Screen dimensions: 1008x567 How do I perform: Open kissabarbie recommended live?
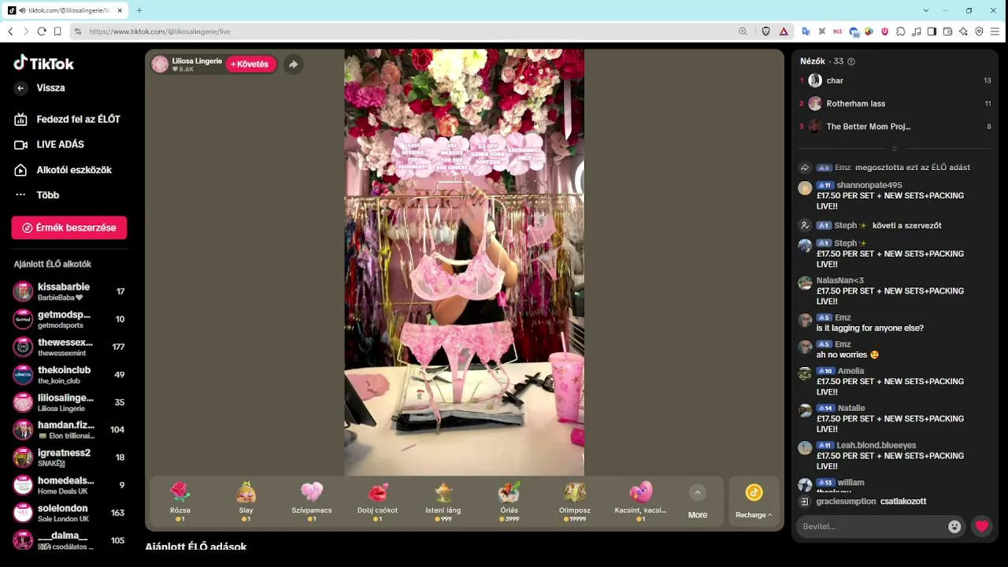pos(69,291)
